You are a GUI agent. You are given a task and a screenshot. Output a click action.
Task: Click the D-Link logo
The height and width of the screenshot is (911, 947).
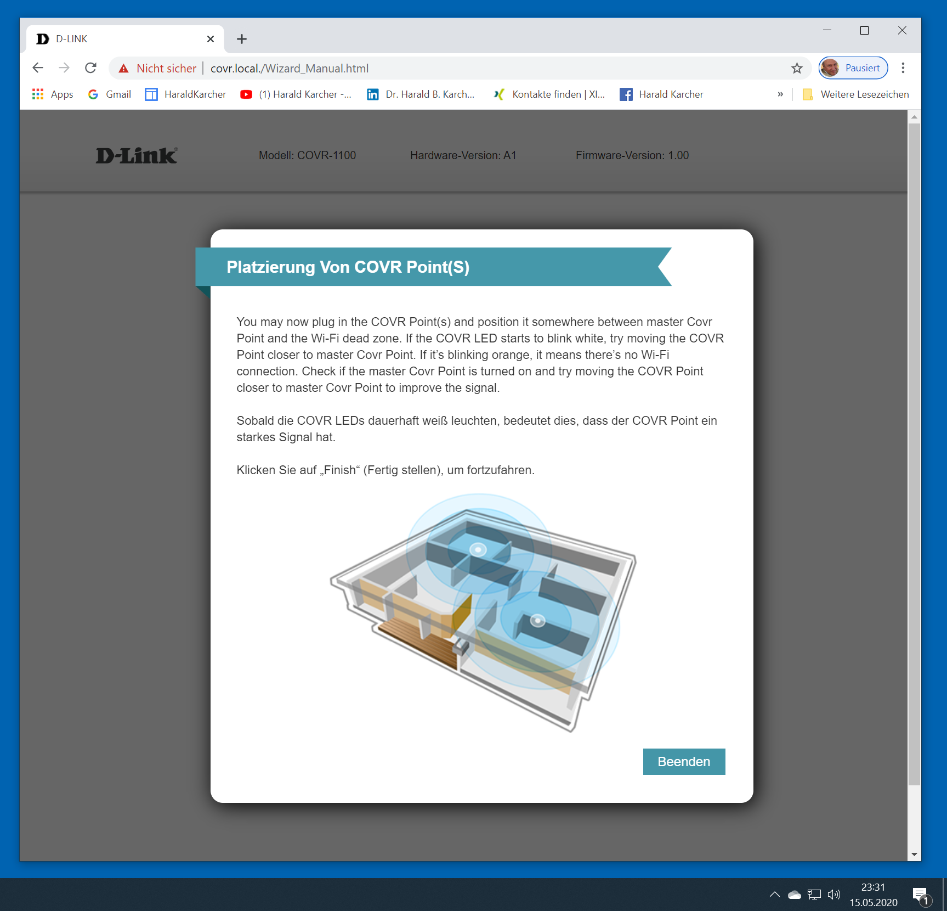(x=137, y=156)
